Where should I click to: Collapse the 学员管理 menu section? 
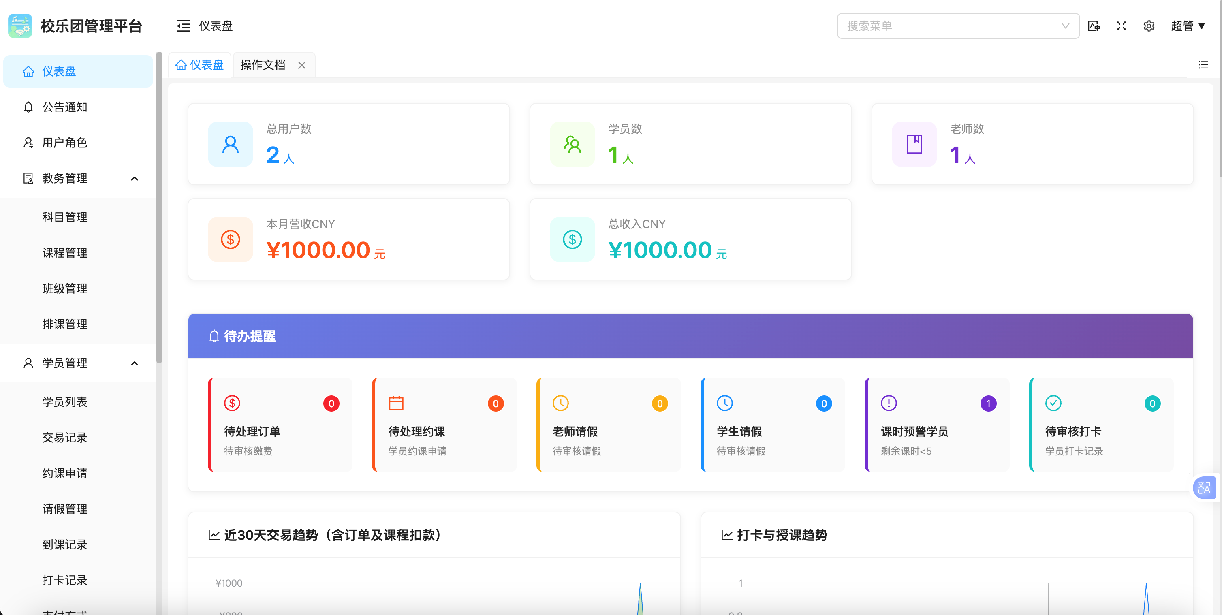click(134, 363)
